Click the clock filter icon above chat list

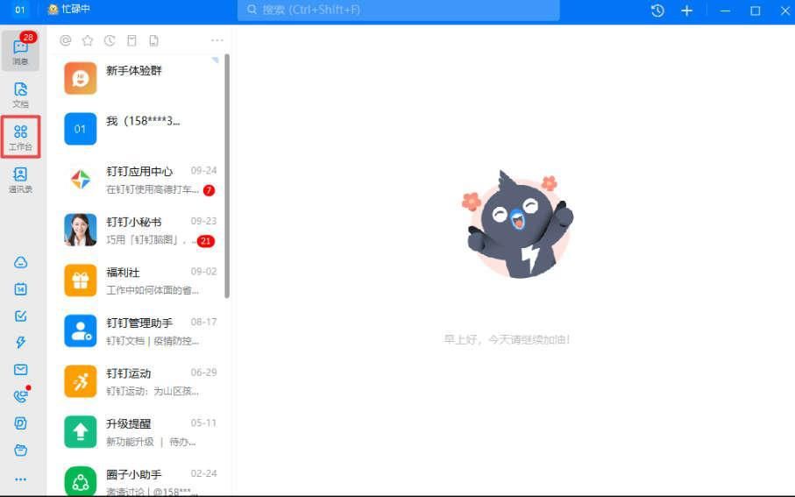[110, 40]
